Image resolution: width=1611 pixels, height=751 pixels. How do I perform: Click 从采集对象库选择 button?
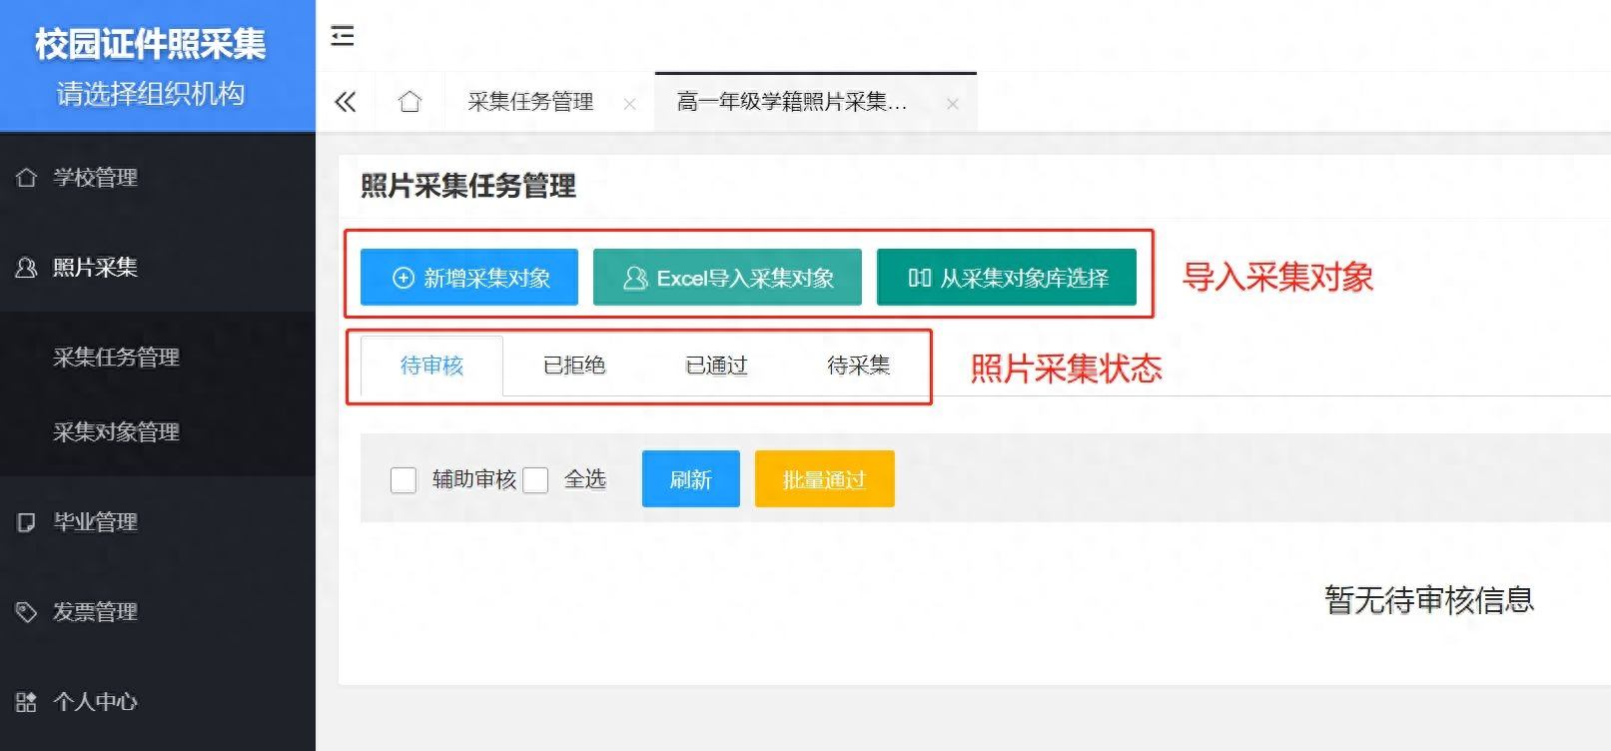1007,278
